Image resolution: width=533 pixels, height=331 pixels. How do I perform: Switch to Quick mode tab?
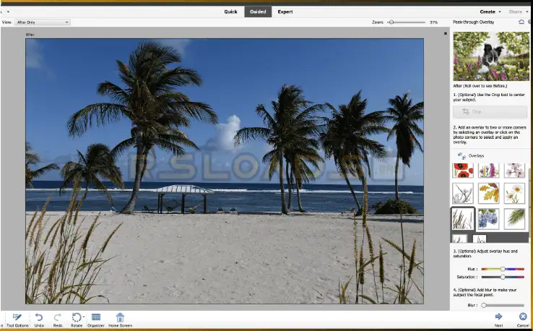(x=230, y=12)
